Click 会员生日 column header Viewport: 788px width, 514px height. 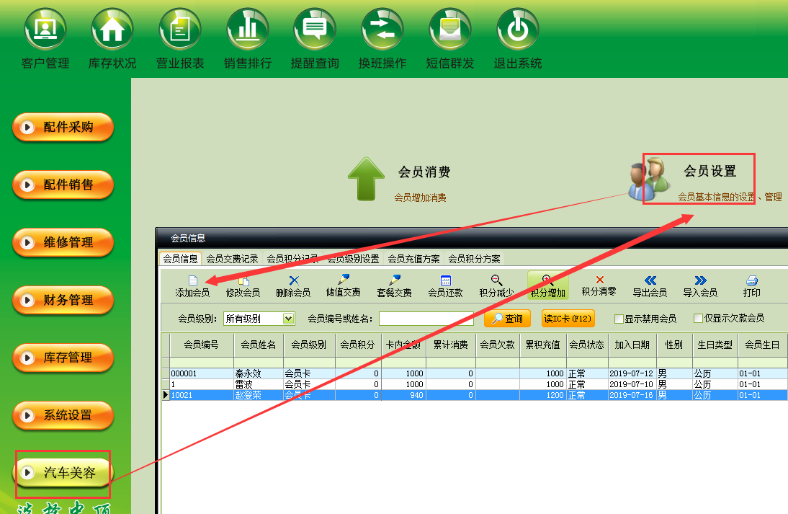click(x=762, y=345)
